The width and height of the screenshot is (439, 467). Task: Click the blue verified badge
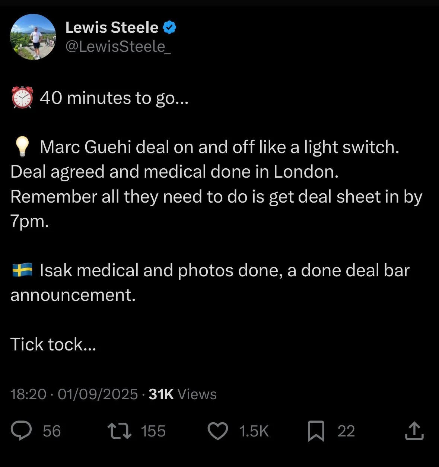pyautogui.click(x=170, y=28)
